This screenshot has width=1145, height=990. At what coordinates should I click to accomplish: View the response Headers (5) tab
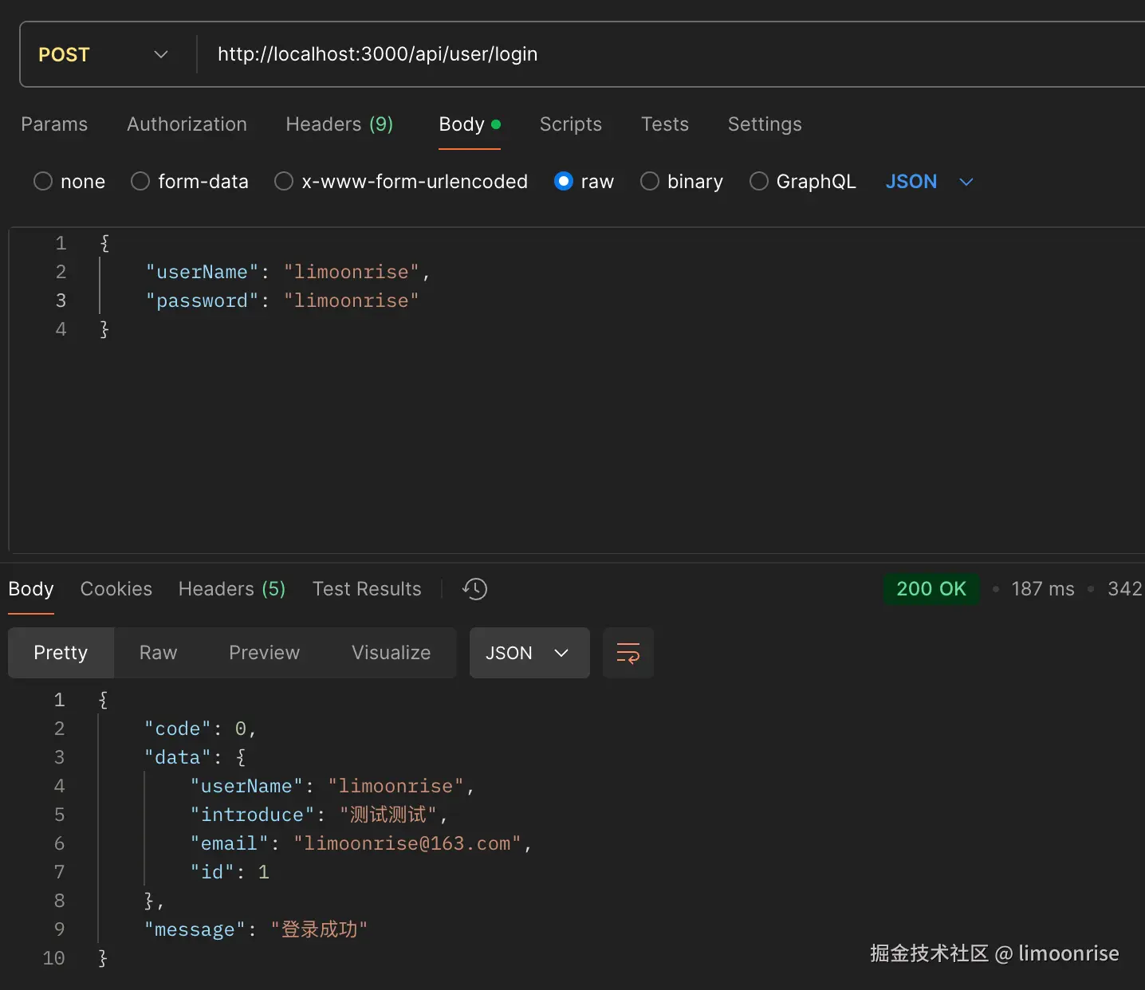click(x=231, y=589)
